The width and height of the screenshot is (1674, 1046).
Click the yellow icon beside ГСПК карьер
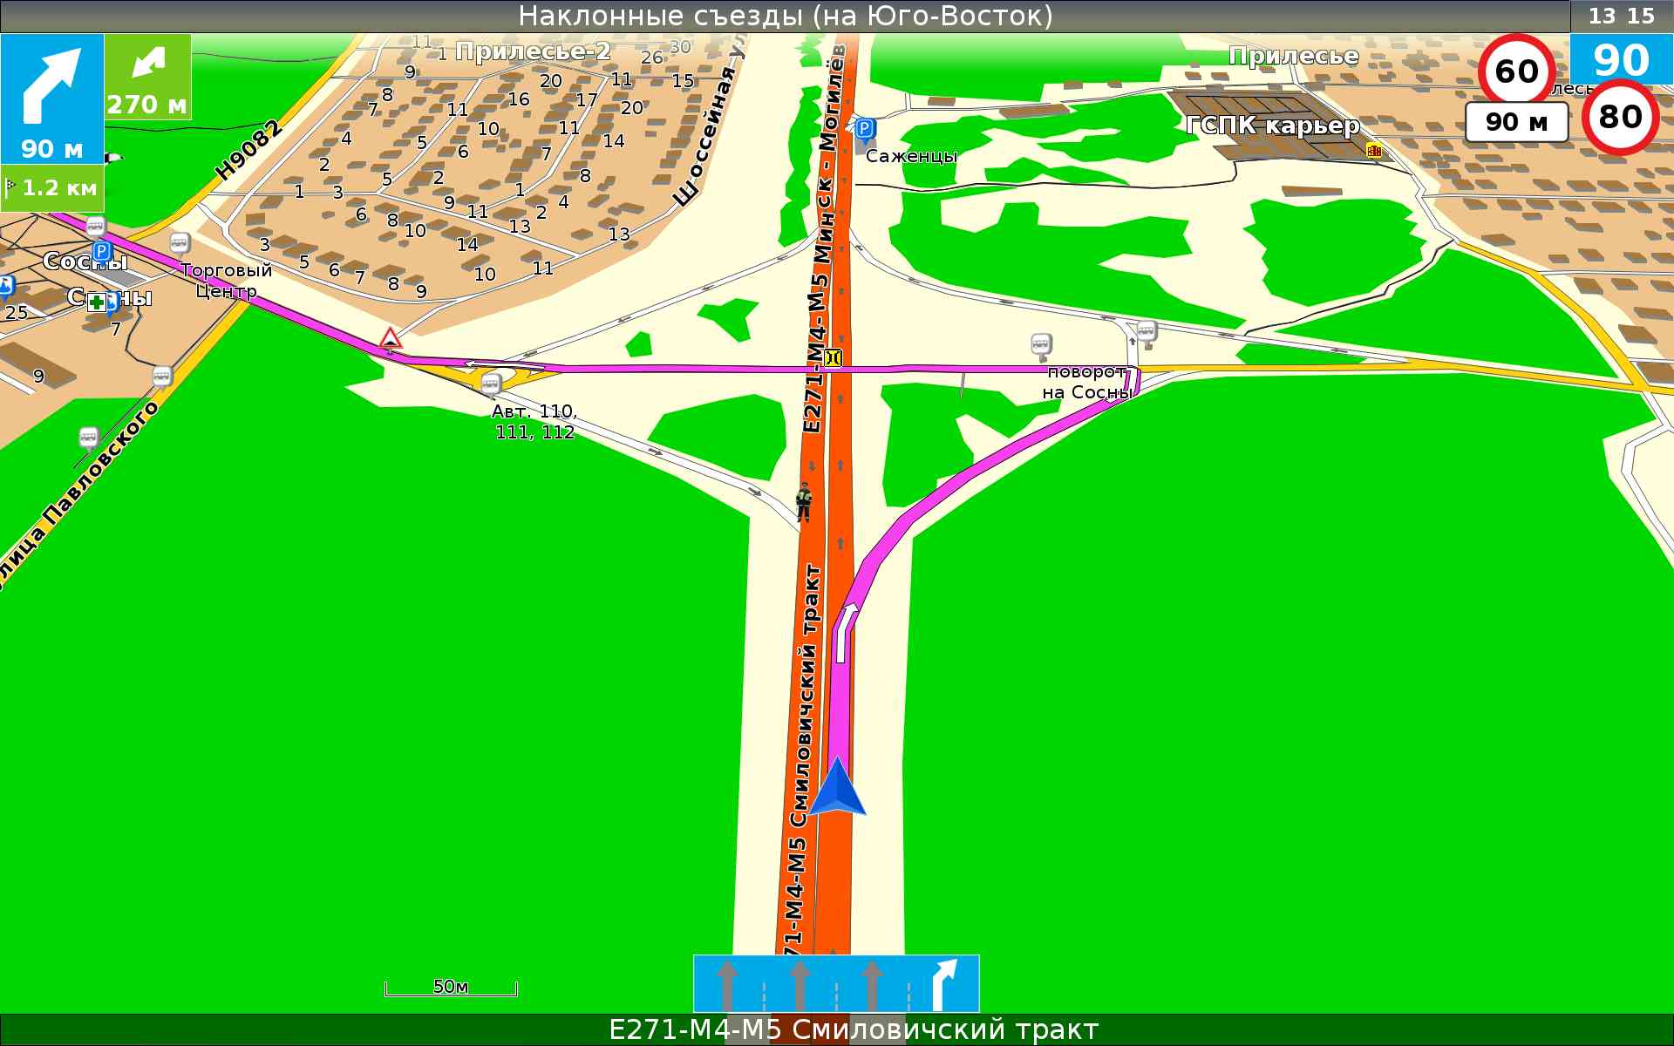(1374, 151)
